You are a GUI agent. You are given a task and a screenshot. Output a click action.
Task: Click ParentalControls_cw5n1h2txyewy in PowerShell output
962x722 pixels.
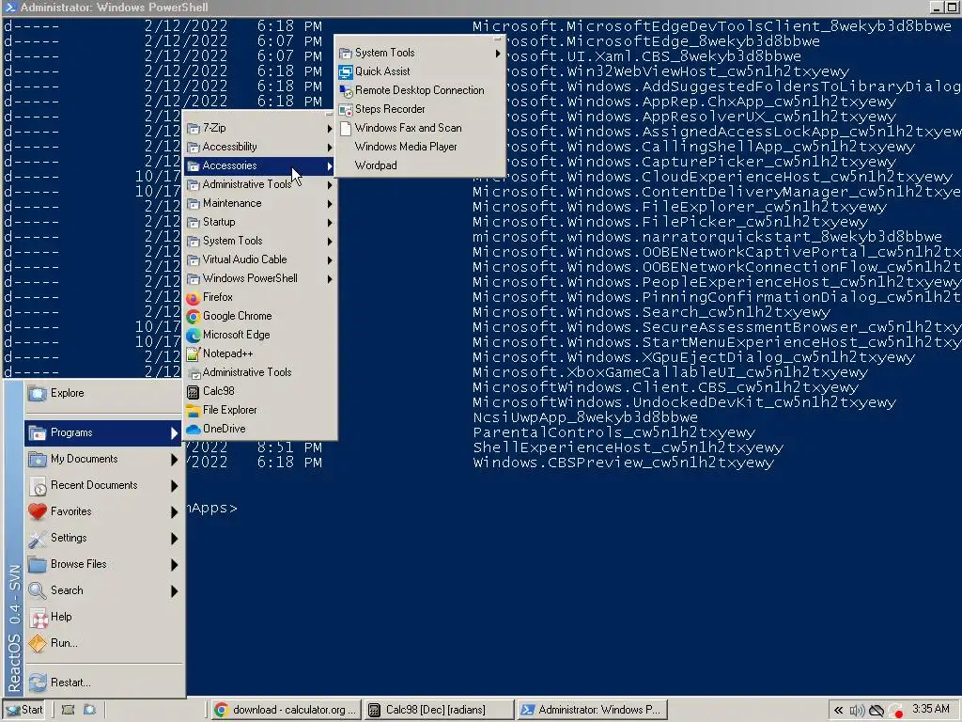click(x=613, y=432)
